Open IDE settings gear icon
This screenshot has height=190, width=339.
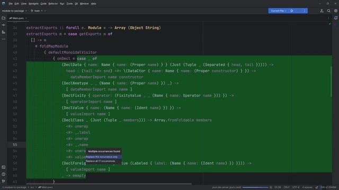click(x=335, y=11)
